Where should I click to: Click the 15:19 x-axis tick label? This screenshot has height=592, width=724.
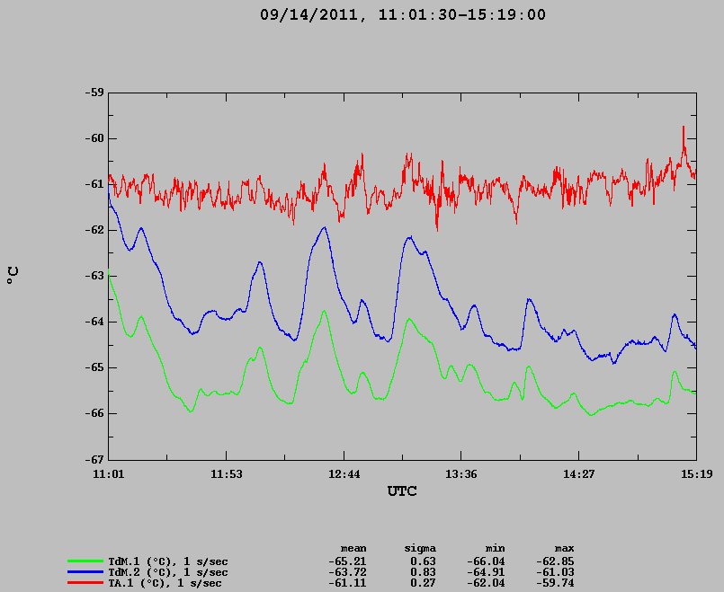point(697,474)
